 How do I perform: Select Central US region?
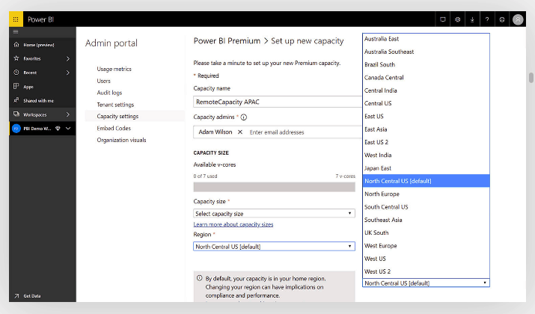[x=426, y=103]
